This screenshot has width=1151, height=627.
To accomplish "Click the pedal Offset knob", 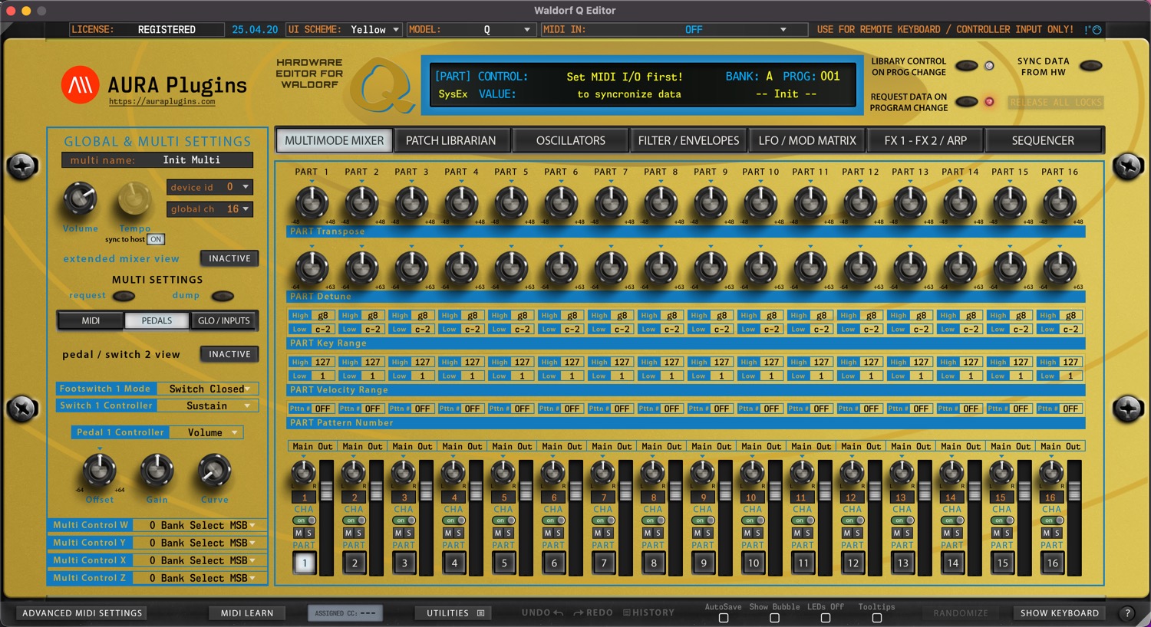I will (99, 471).
